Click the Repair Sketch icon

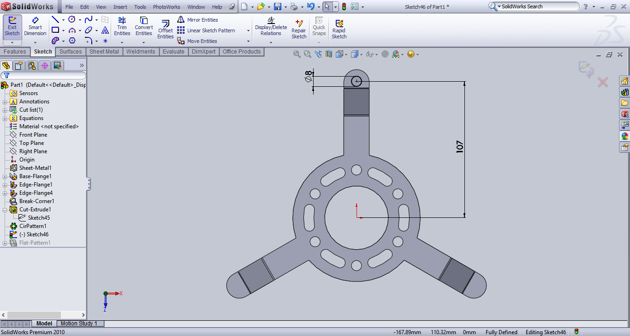point(298,29)
